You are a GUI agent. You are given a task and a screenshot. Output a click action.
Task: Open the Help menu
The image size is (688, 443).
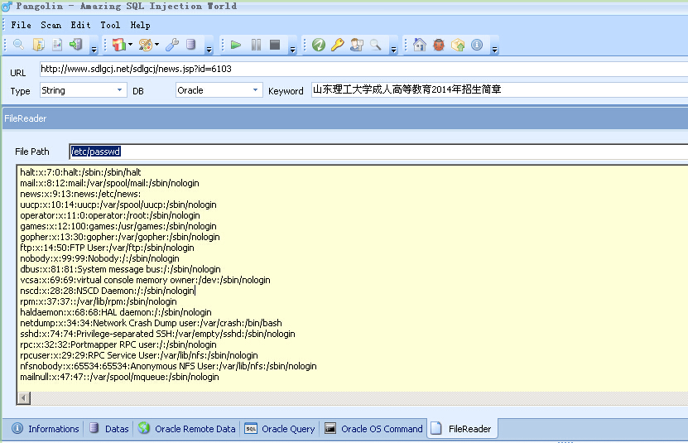pos(141,25)
